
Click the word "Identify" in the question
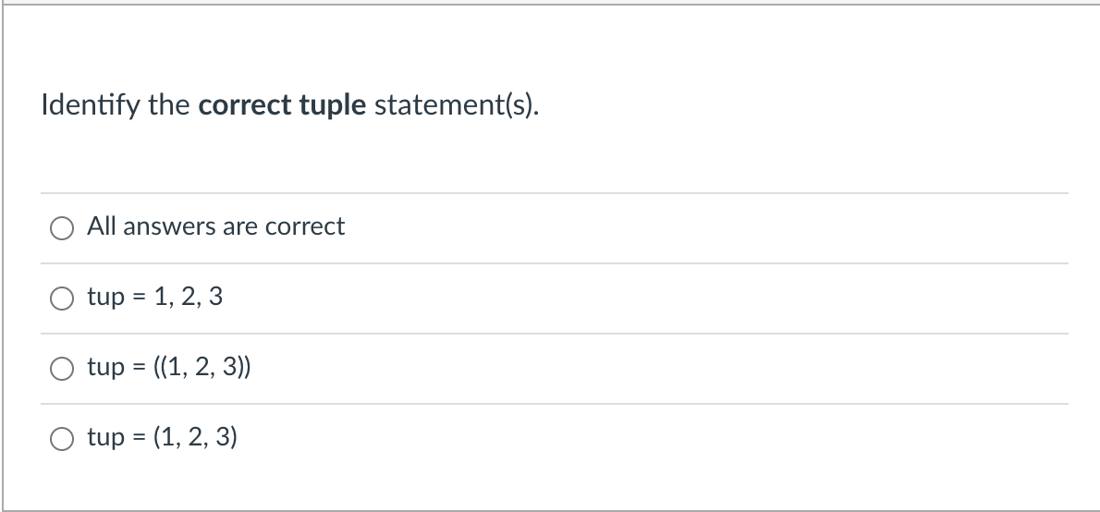click(x=91, y=105)
